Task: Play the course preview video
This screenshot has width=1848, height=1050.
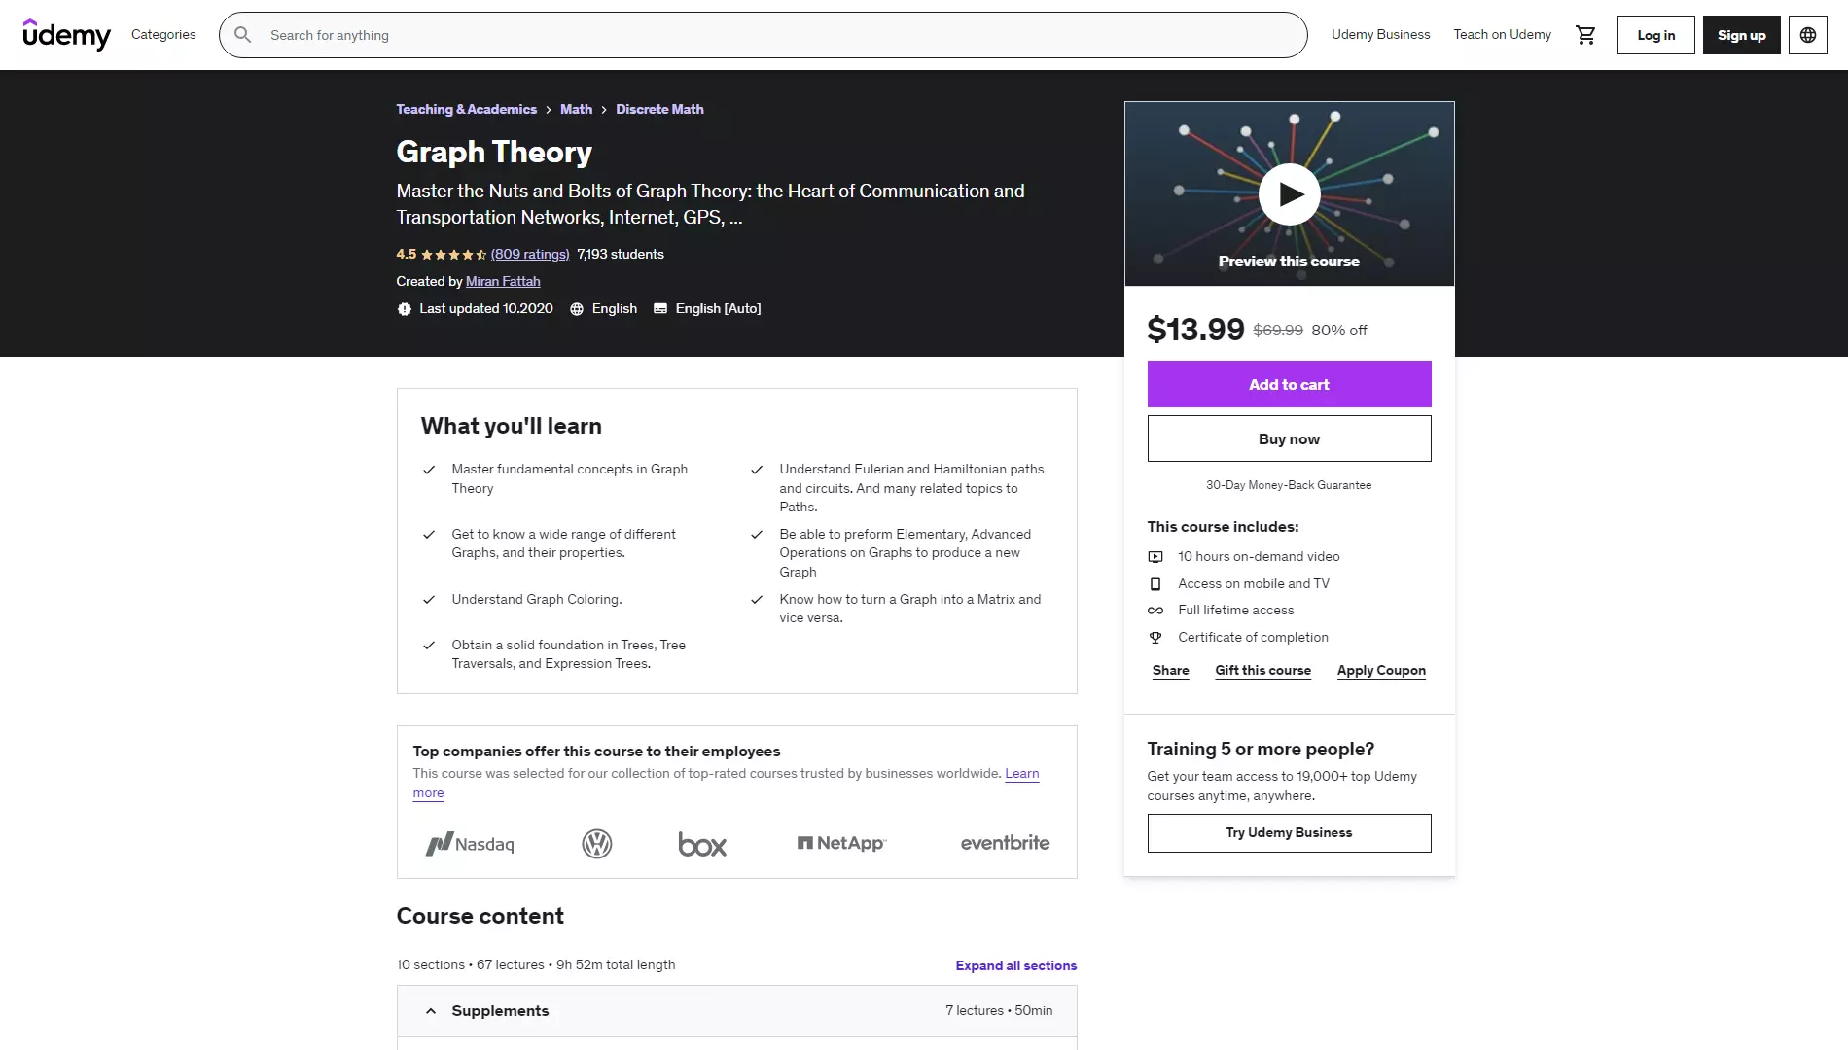Action: click(1289, 194)
